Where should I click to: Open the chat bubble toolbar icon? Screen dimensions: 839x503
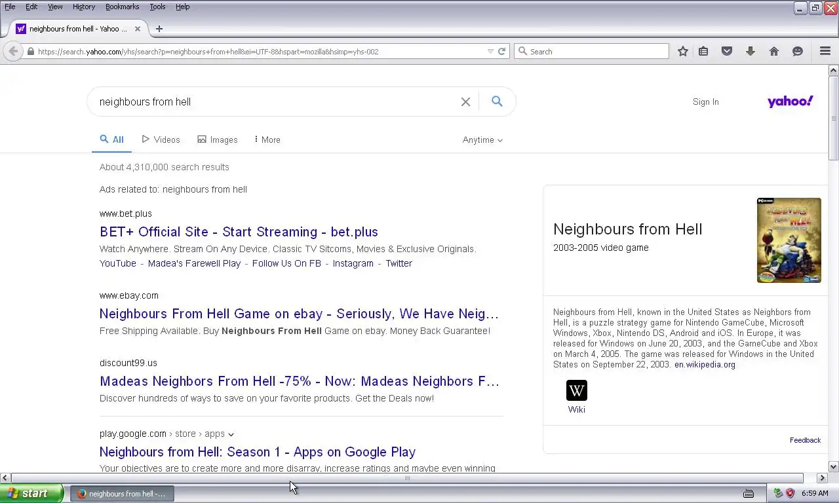[x=798, y=51]
